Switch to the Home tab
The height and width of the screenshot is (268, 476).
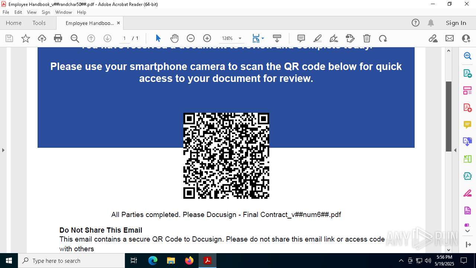point(14,23)
